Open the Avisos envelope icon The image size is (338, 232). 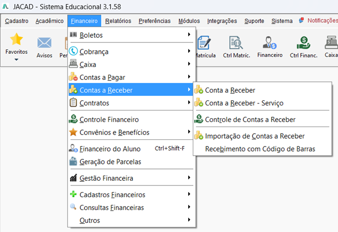(x=44, y=43)
